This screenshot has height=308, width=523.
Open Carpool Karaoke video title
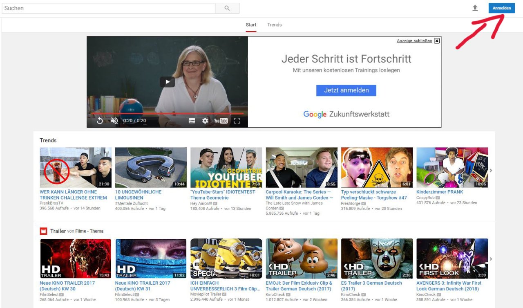pyautogui.click(x=299, y=195)
